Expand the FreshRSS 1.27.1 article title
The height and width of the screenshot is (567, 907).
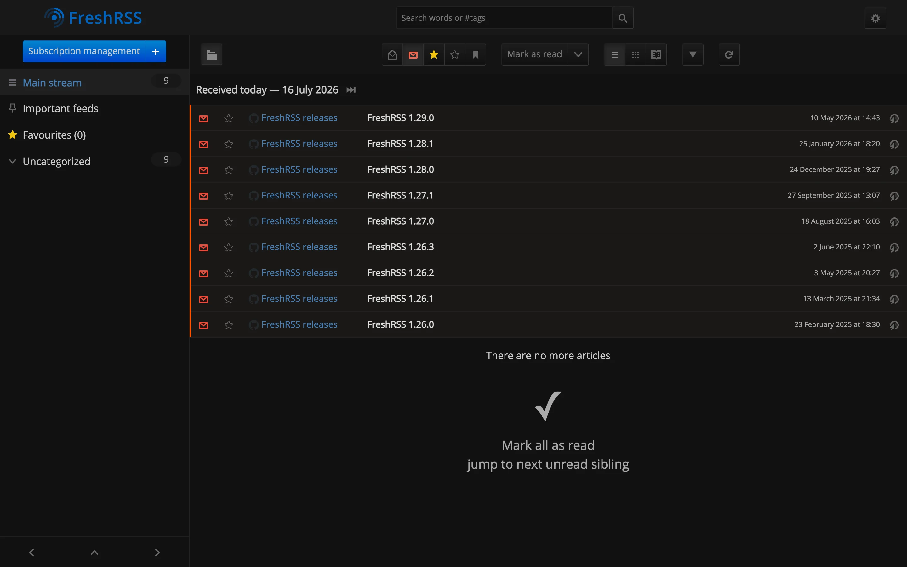400,195
